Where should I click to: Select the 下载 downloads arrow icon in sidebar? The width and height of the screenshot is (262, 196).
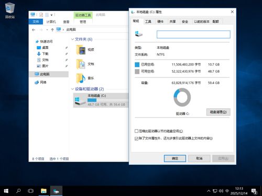(x=39, y=54)
